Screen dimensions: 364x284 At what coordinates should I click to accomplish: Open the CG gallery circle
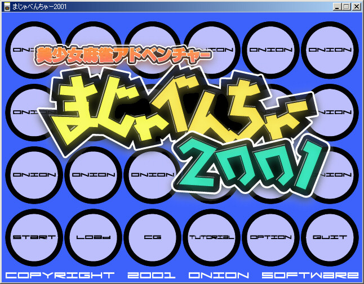pyautogui.click(x=153, y=237)
